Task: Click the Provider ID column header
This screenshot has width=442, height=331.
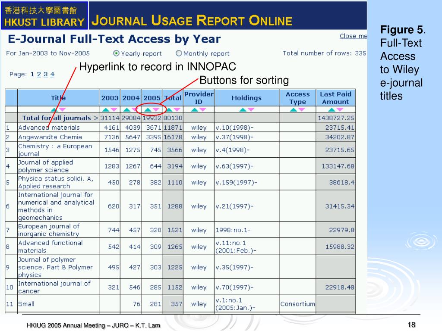Action: point(199,98)
